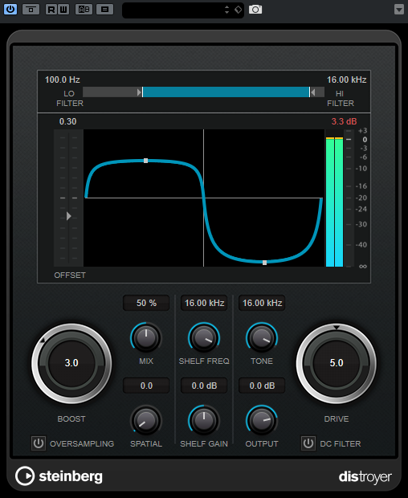Click the Shelf Gain value 0.0 dB
Image resolution: width=408 pixels, height=498 pixels.
pos(204,386)
